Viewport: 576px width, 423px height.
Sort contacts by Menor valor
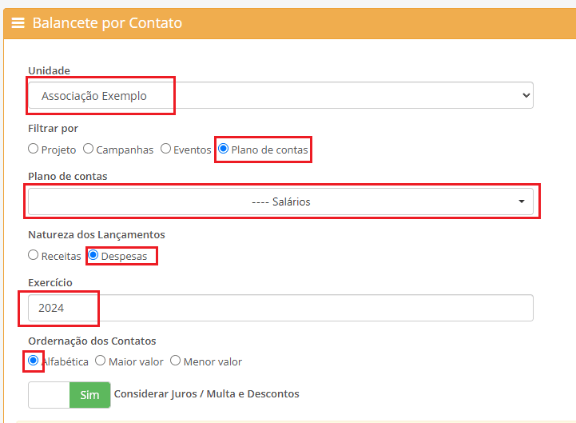click(x=175, y=361)
